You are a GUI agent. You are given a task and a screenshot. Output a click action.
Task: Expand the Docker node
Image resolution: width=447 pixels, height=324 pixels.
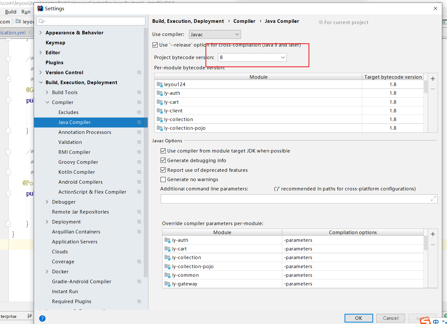(x=47, y=272)
